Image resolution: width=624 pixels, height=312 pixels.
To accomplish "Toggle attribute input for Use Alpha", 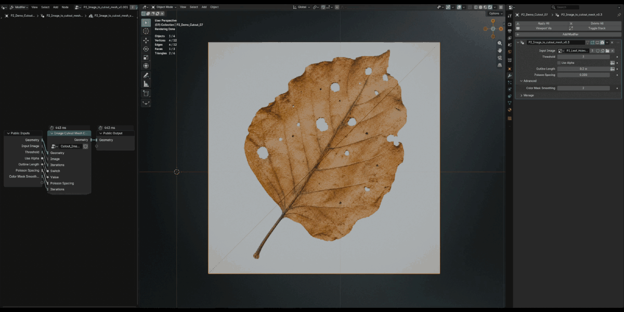I will point(612,63).
